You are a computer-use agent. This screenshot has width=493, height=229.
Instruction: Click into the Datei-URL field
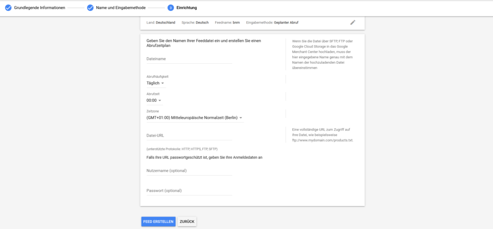coord(189,135)
